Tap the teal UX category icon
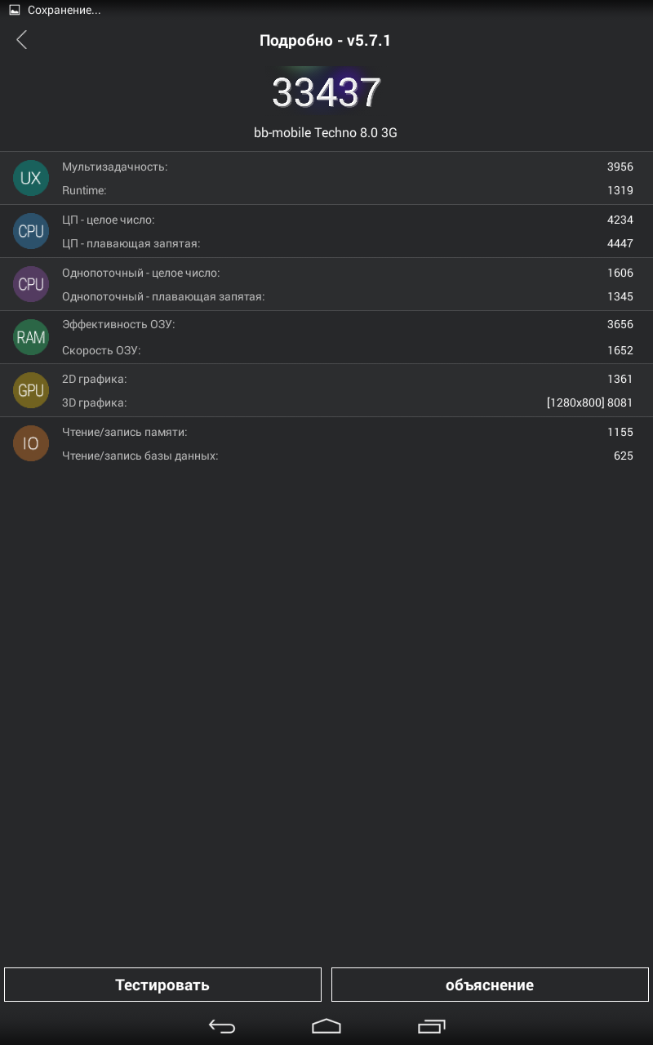The height and width of the screenshot is (1045, 653). (x=31, y=178)
